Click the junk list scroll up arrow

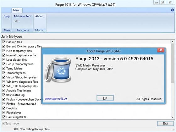[173, 42]
